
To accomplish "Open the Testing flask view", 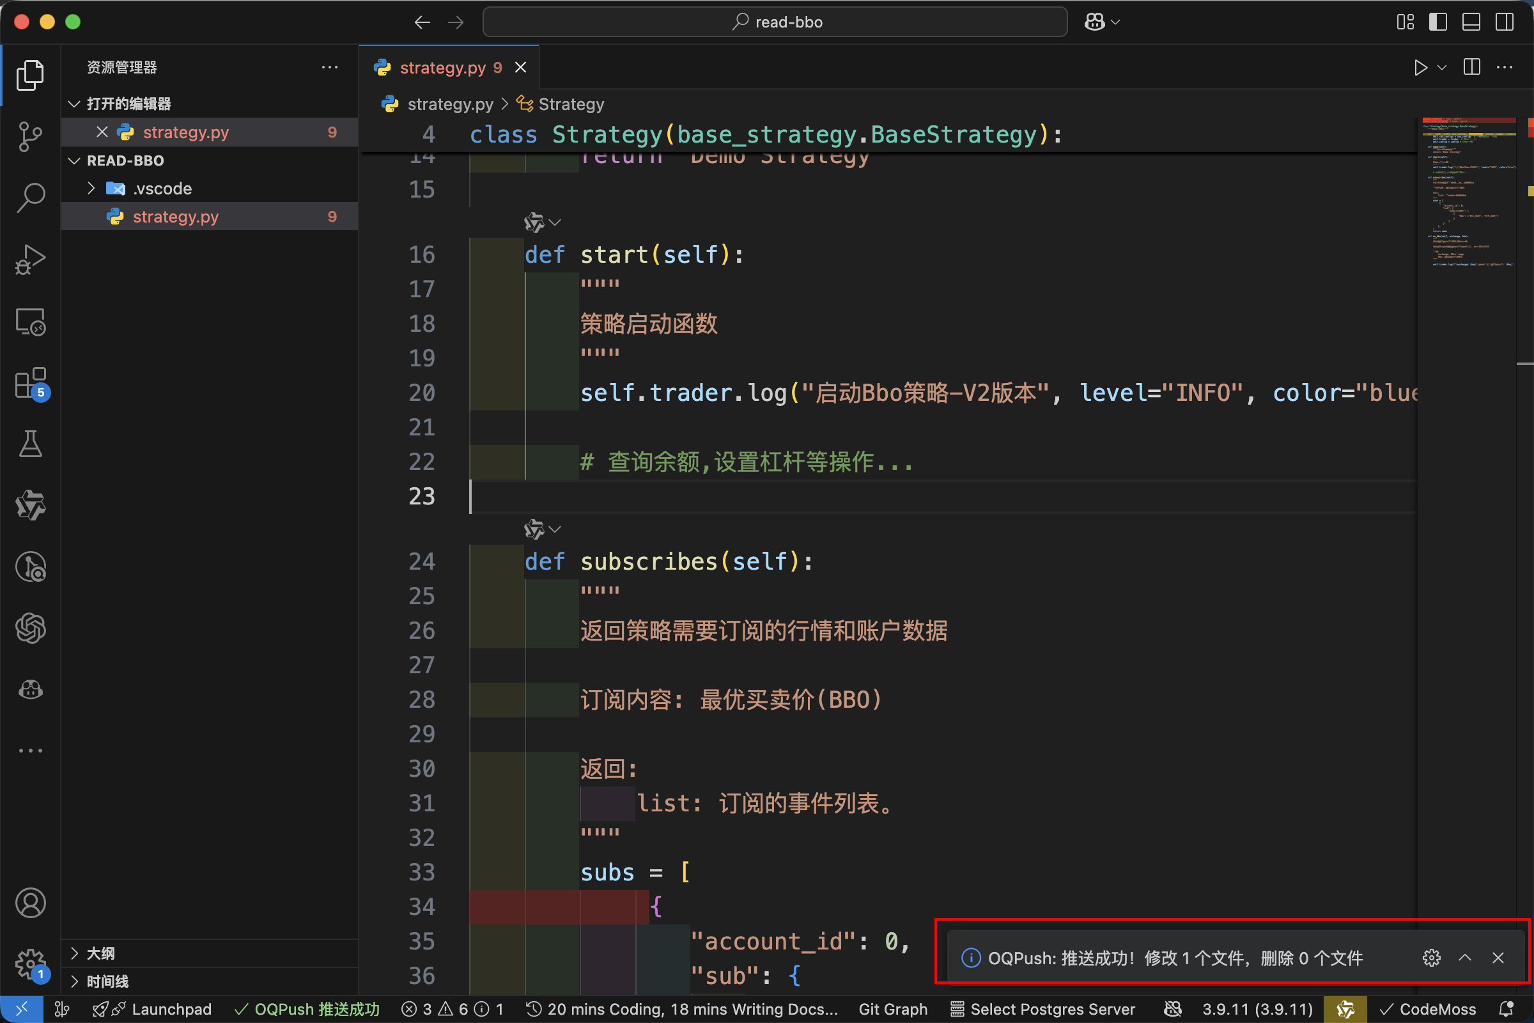I will tap(30, 444).
